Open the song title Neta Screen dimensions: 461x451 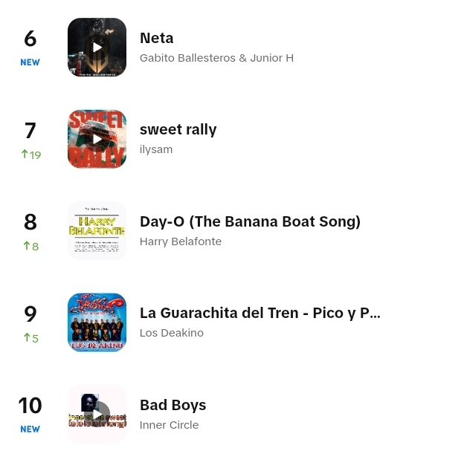(156, 38)
